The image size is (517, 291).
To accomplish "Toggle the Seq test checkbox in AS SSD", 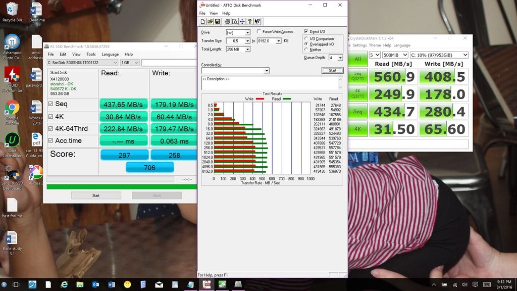I will [50, 104].
